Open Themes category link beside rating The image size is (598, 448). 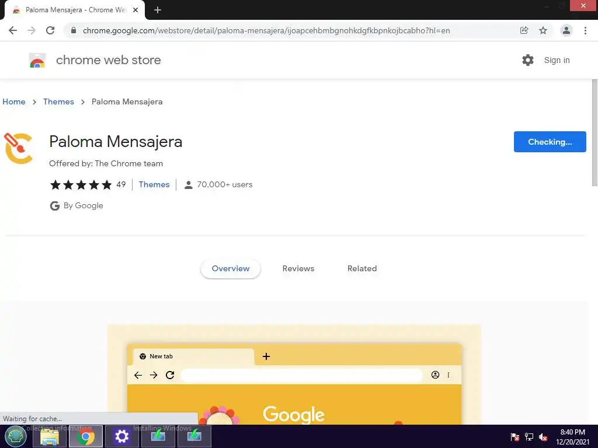pyautogui.click(x=154, y=184)
